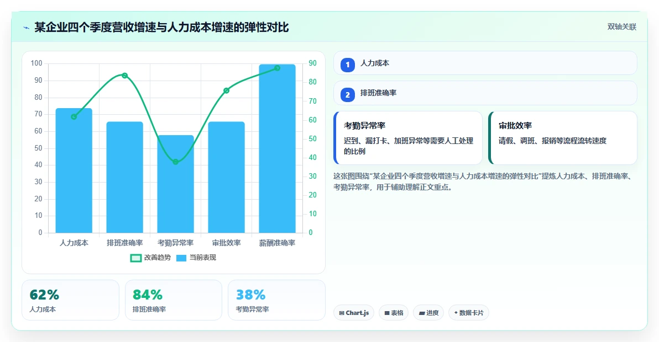Screen dimensions: 659x342
Task: Click the line point above 审批效率 bar
Action: point(227,90)
